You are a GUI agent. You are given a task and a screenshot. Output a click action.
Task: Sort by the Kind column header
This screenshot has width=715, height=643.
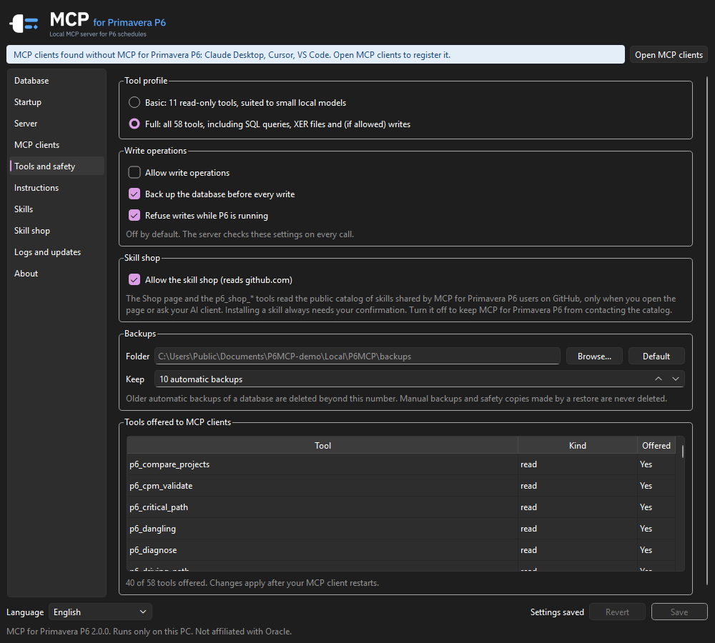577,445
